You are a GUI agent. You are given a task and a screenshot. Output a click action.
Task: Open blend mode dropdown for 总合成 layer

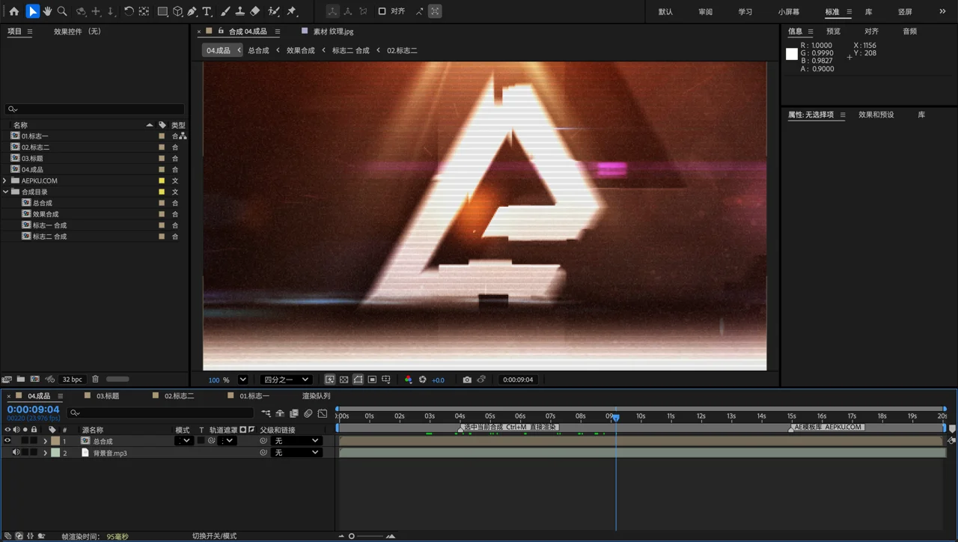point(183,441)
